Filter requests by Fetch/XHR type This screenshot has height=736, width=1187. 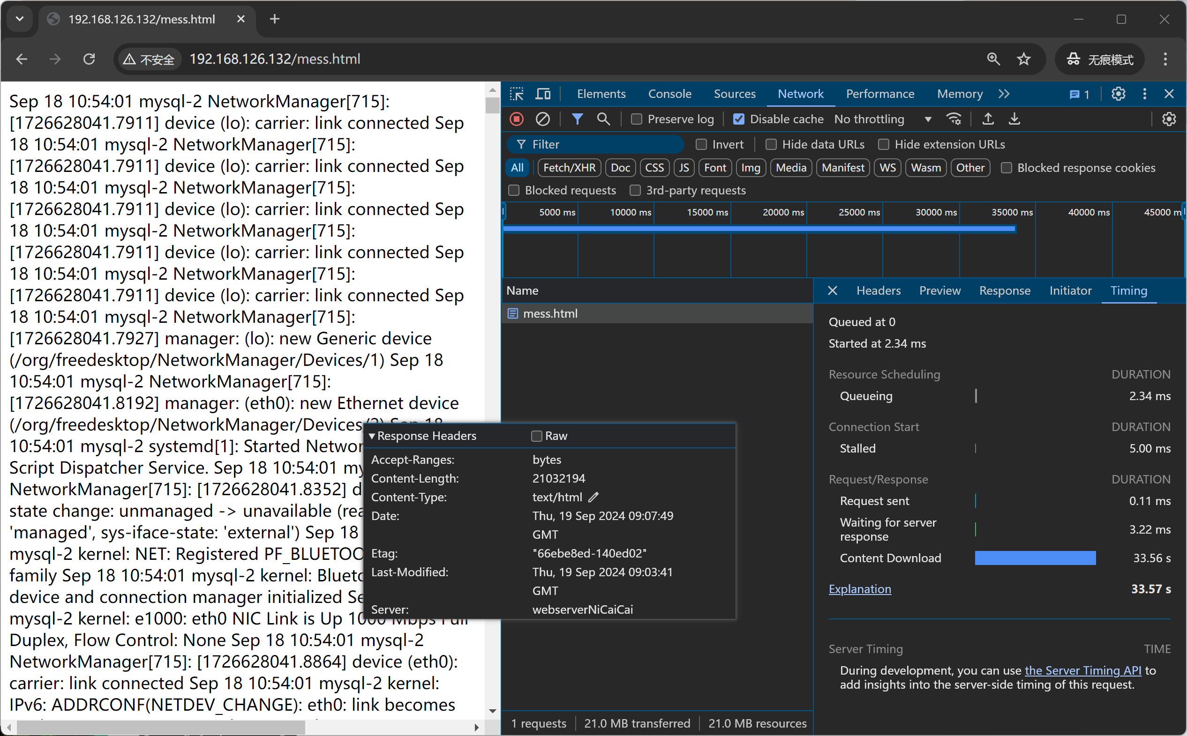pos(569,168)
